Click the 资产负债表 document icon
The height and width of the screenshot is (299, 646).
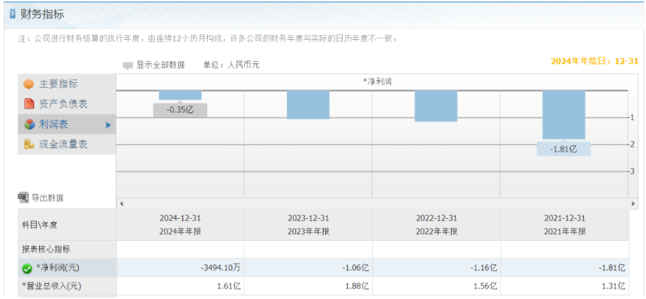(x=29, y=104)
